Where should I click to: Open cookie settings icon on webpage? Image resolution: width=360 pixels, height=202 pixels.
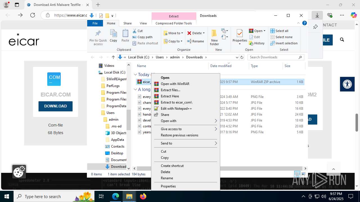[x=19, y=171]
